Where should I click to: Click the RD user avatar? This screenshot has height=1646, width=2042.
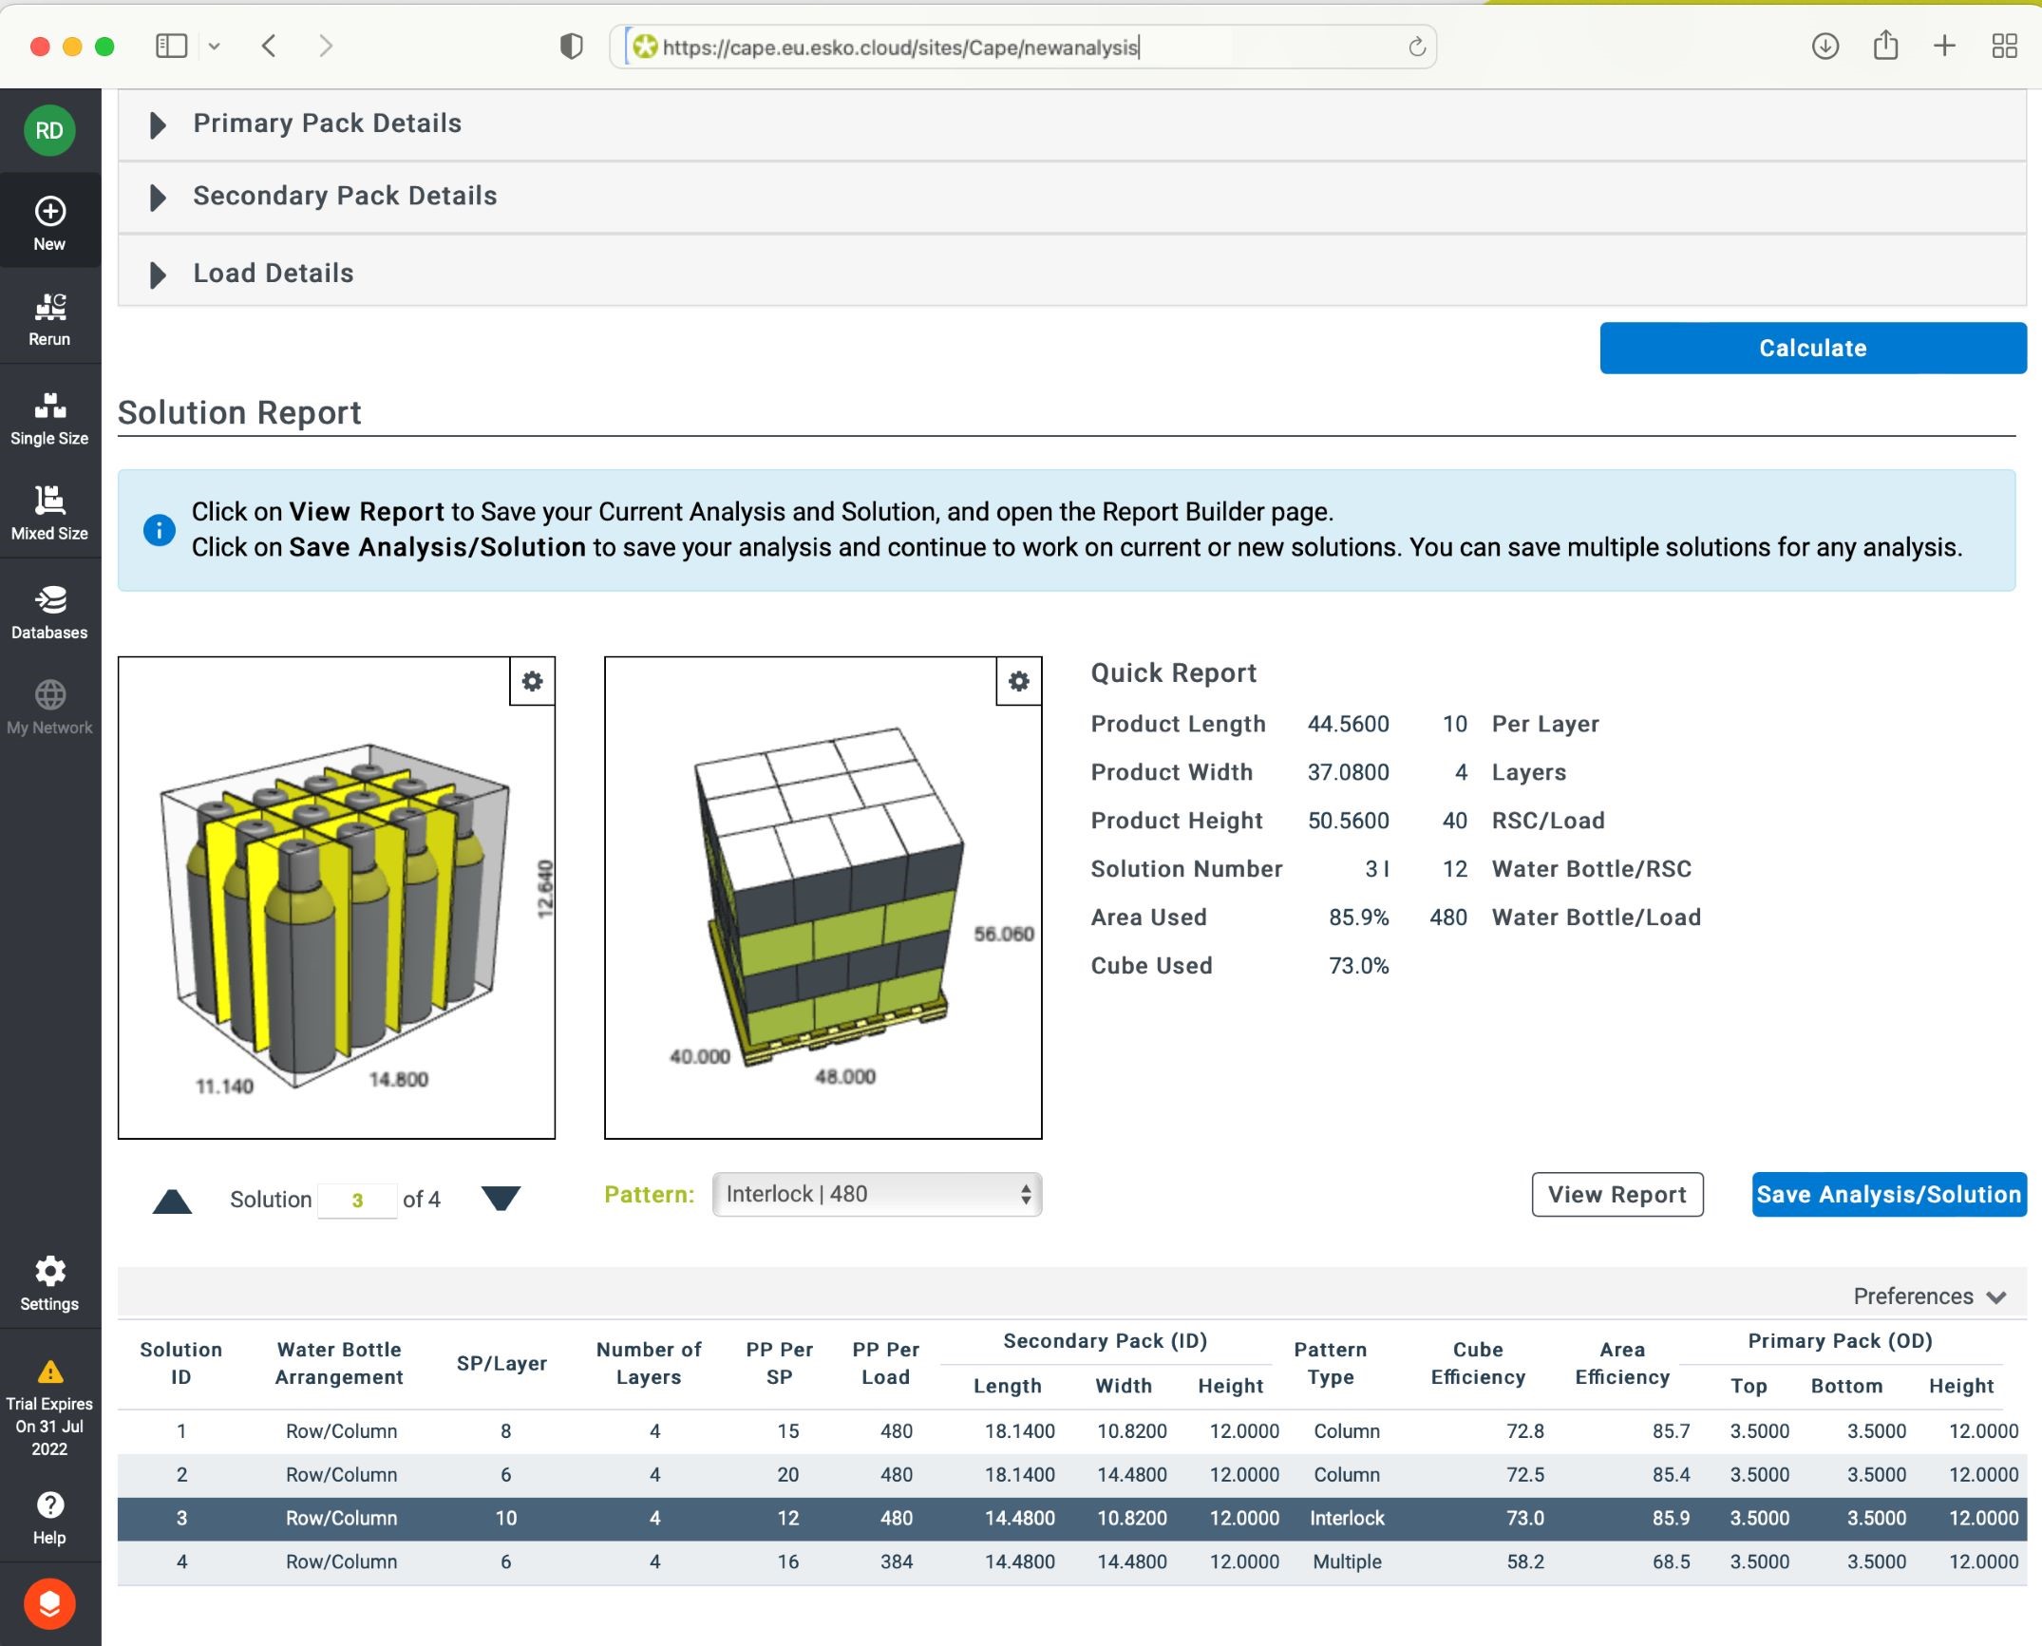[x=49, y=130]
